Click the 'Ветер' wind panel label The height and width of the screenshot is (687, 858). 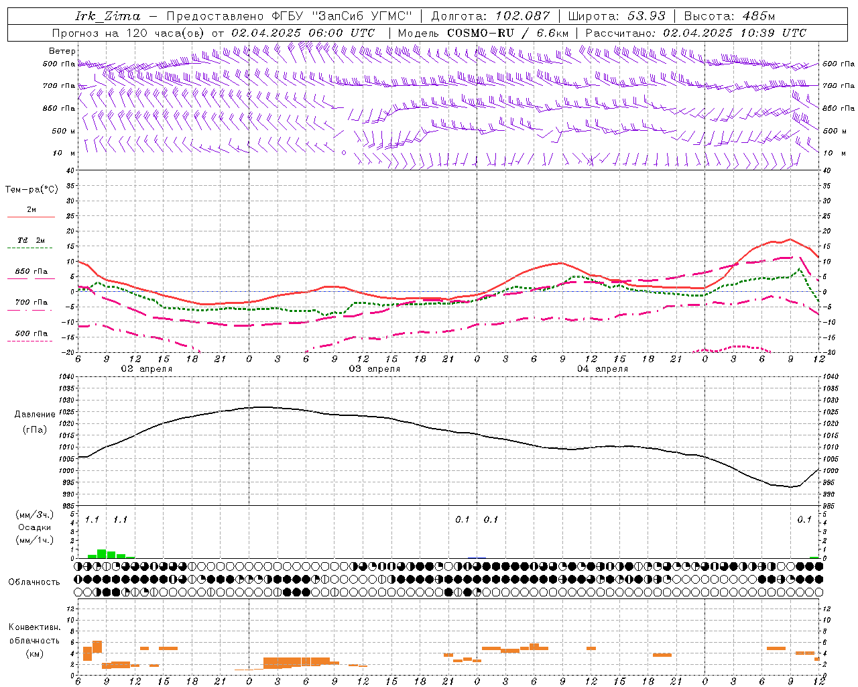pyautogui.click(x=62, y=51)
